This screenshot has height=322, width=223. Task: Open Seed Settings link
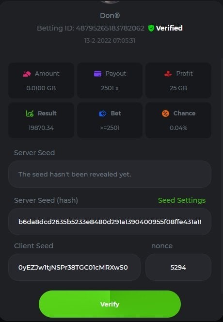182,200
